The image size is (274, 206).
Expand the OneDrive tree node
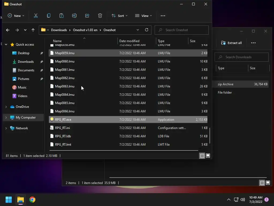[x=6, y=107]
